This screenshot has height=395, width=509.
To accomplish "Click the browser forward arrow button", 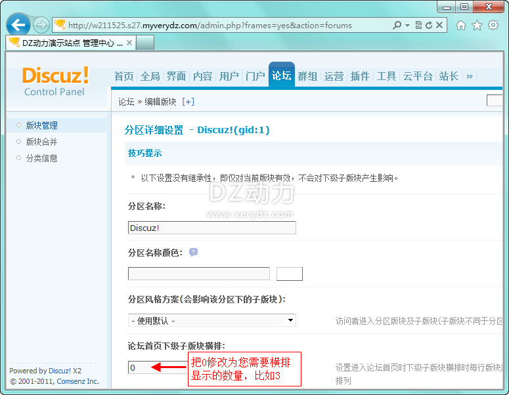I will [41, 25].
